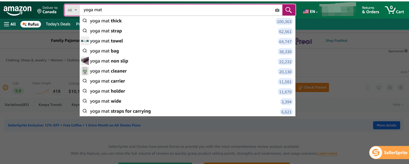Select suggestion 'yoga mat strap'

point(187,31)
